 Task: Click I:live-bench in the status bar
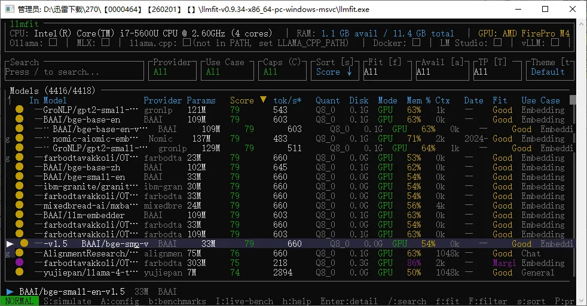tap(244, 301)
